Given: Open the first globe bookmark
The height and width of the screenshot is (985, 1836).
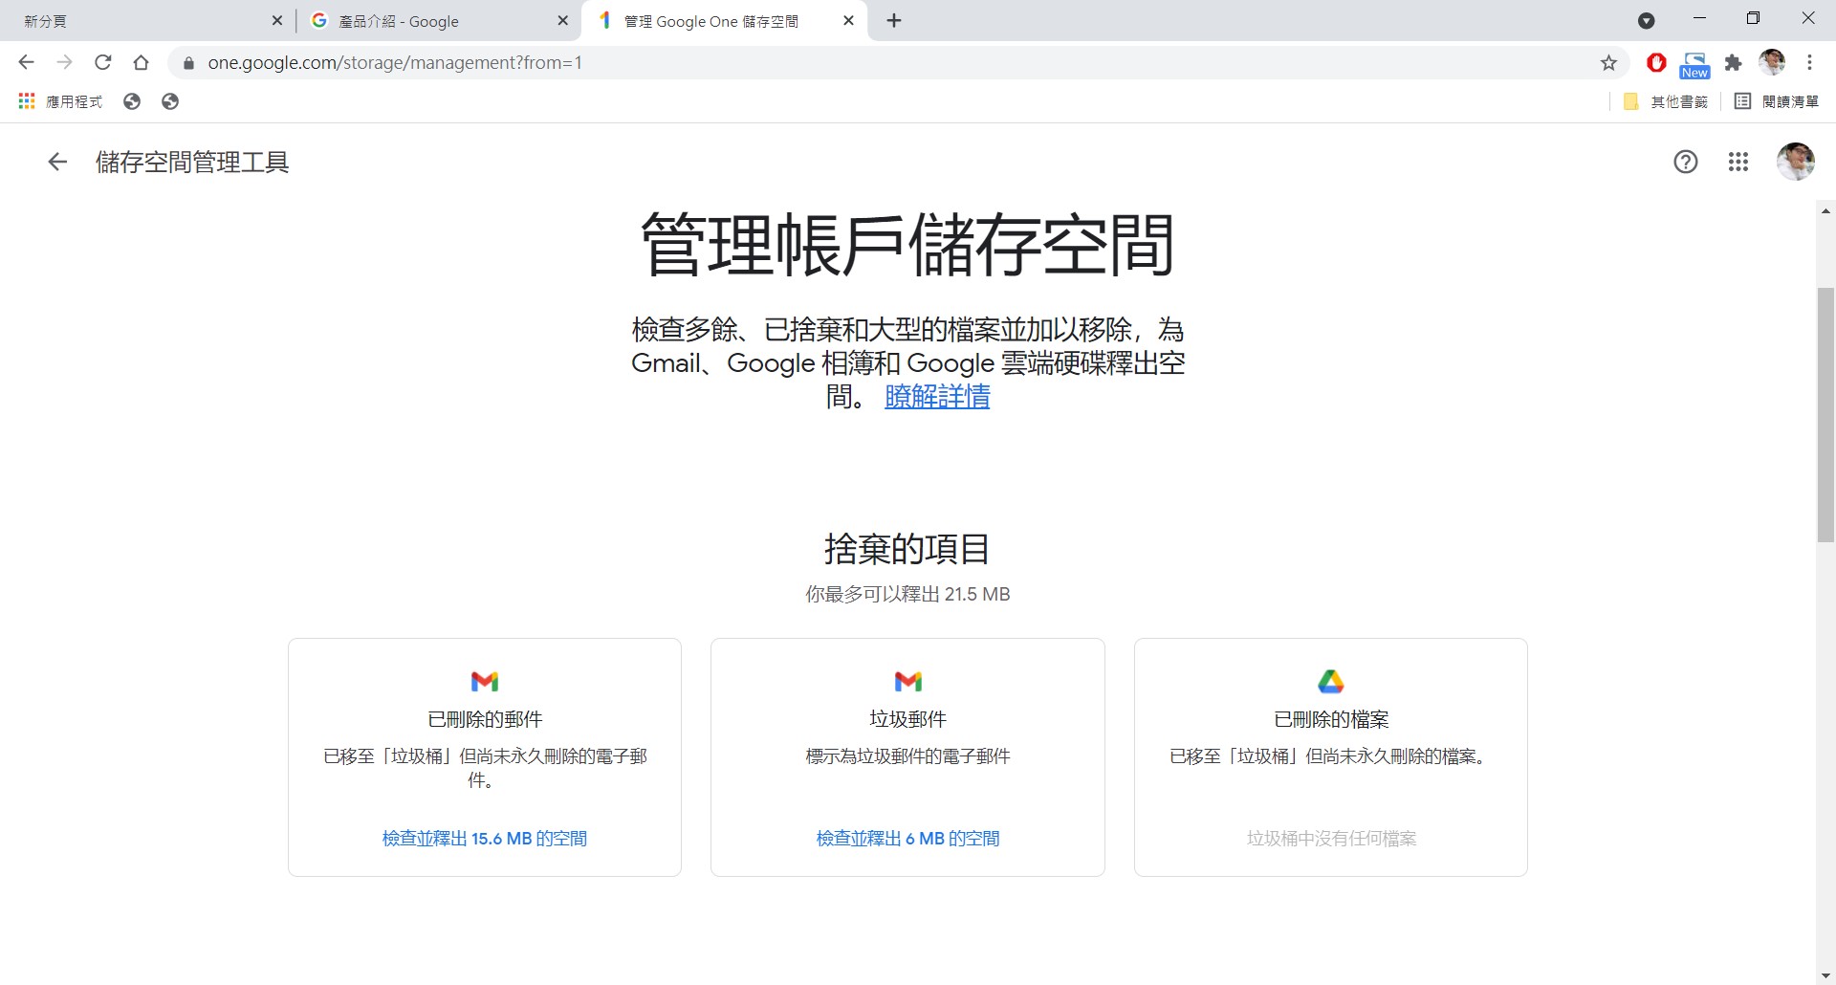Looking at the screenshot, I should tap(132, 101).
